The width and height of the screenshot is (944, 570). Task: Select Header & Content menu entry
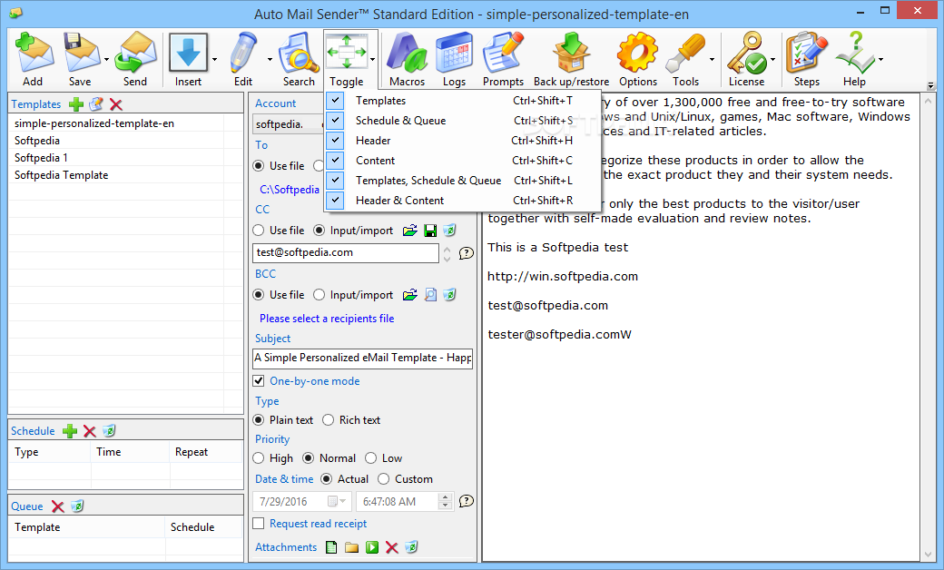(462, 201)
